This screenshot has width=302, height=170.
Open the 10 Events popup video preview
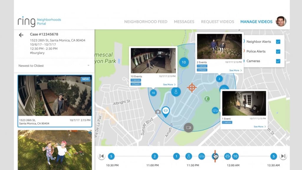[x=153, y=61]
